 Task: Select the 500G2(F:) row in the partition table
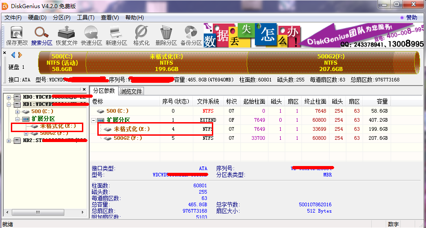click(x=241, y=138)
